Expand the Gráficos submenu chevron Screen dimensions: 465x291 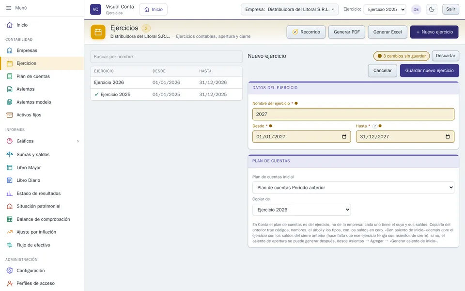tap(78, 141)
